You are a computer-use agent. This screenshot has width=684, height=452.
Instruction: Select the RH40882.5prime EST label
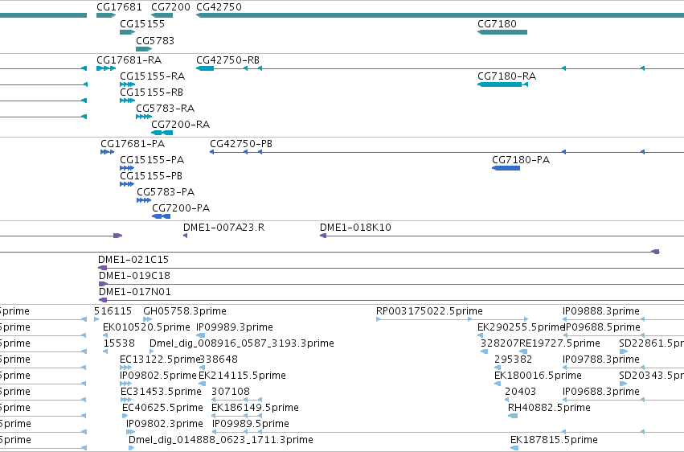coord(549,409)
